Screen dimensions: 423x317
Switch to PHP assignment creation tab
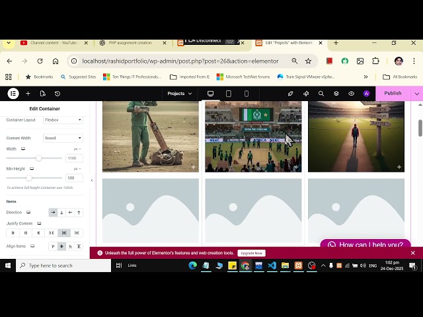pos(130,43)
